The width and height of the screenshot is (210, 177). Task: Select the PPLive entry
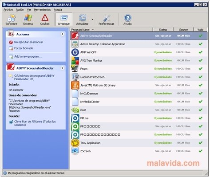point(139,118)
